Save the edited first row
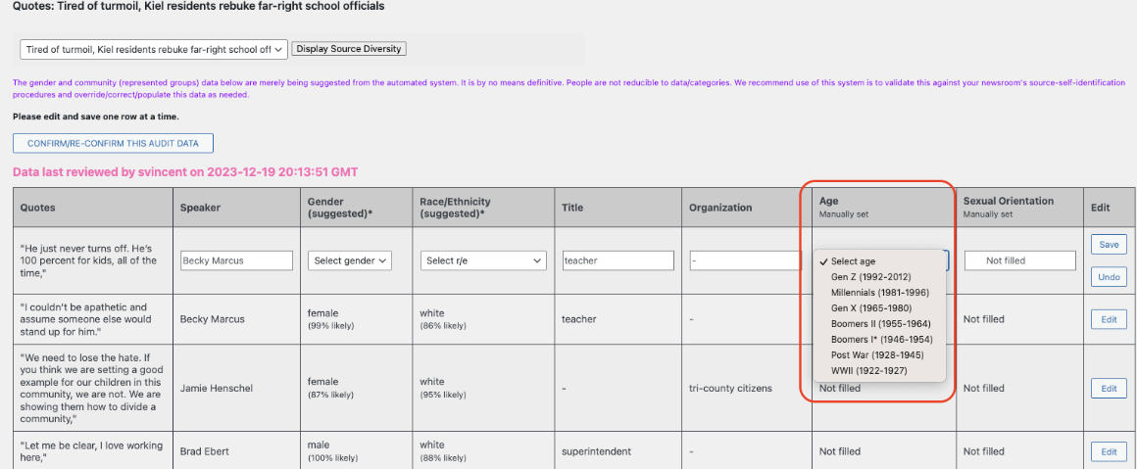 coord(1109,245)
